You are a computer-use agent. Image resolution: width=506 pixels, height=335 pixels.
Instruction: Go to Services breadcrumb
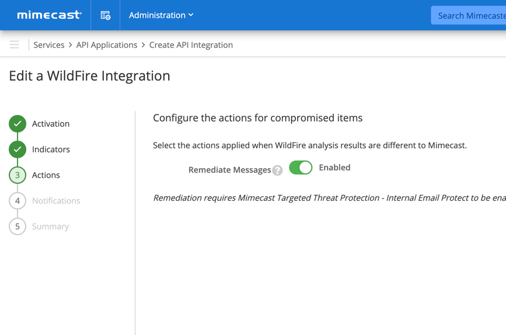tap(49, 45)
